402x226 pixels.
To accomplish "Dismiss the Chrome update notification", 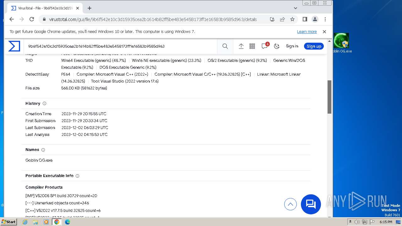I will click(x=324, y=32).
